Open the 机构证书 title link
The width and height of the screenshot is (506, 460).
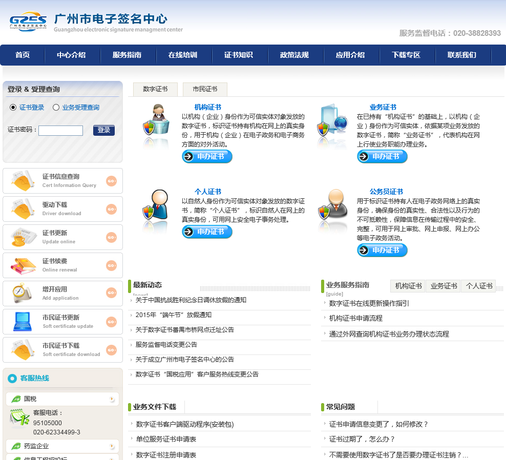(x=208, y=107)
